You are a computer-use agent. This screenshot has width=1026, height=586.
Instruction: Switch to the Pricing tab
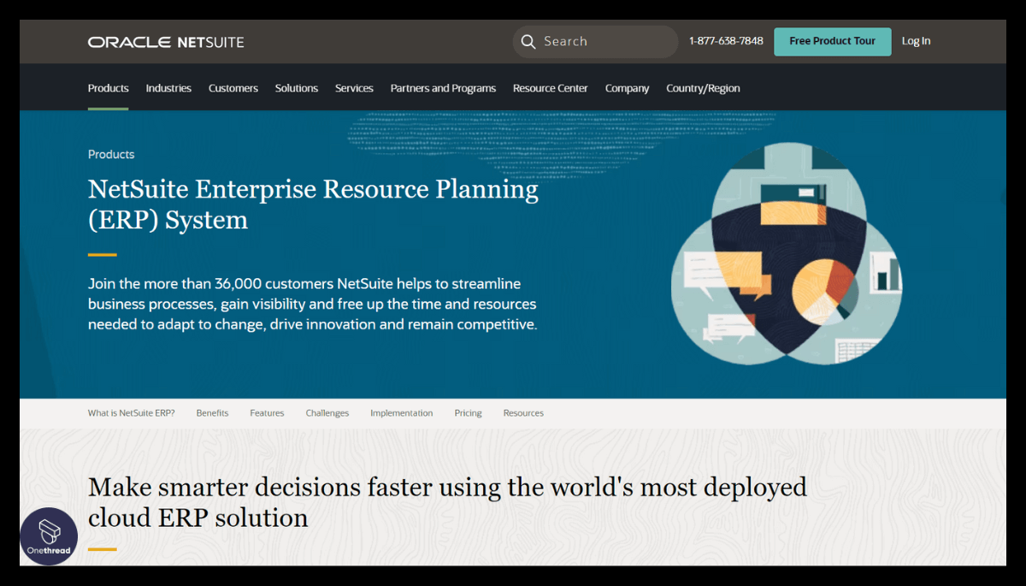tap(468, 412)
